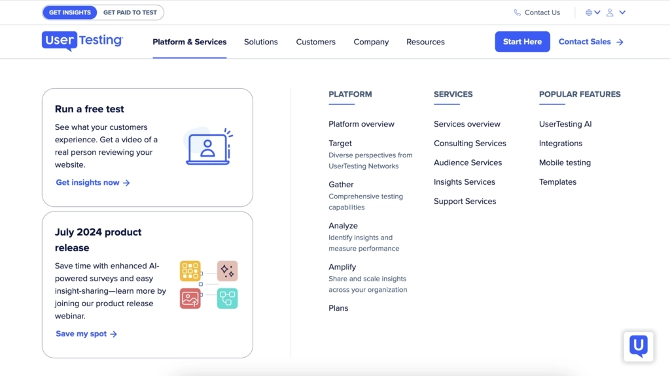Viewport: 670px width, 376px height.
Task: Open the Customers menu
Action: [316, 42]
